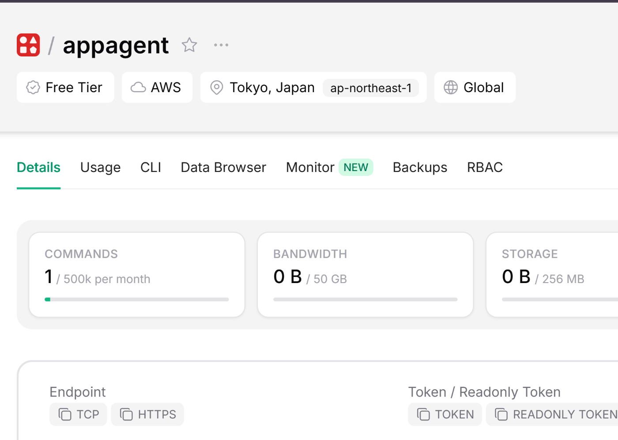Click the copy icon on READONLY TOKEN
The image size is (618, 440).
(x=501, y=414)
